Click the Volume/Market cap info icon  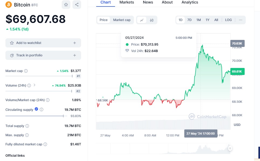click(48, 100)
